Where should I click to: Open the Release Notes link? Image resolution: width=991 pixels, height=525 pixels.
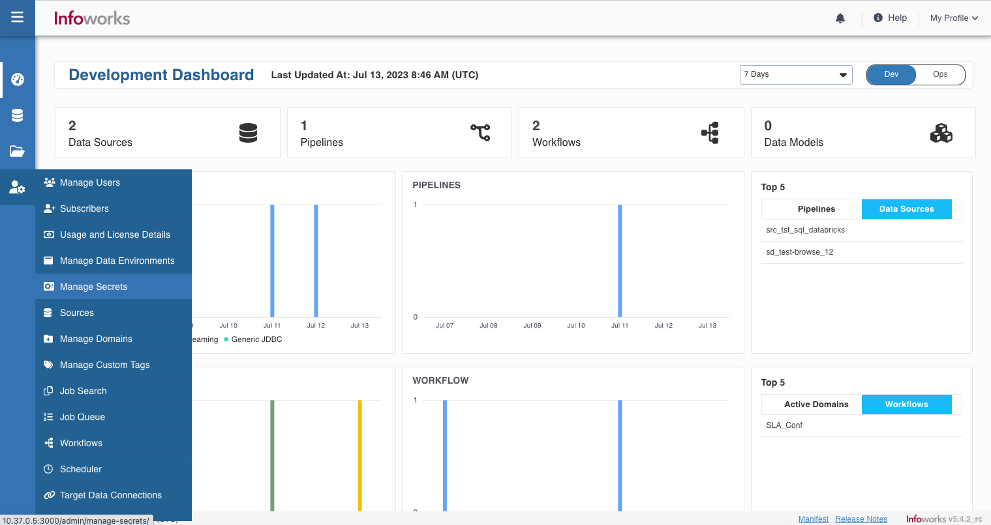(x=861, y=519)
